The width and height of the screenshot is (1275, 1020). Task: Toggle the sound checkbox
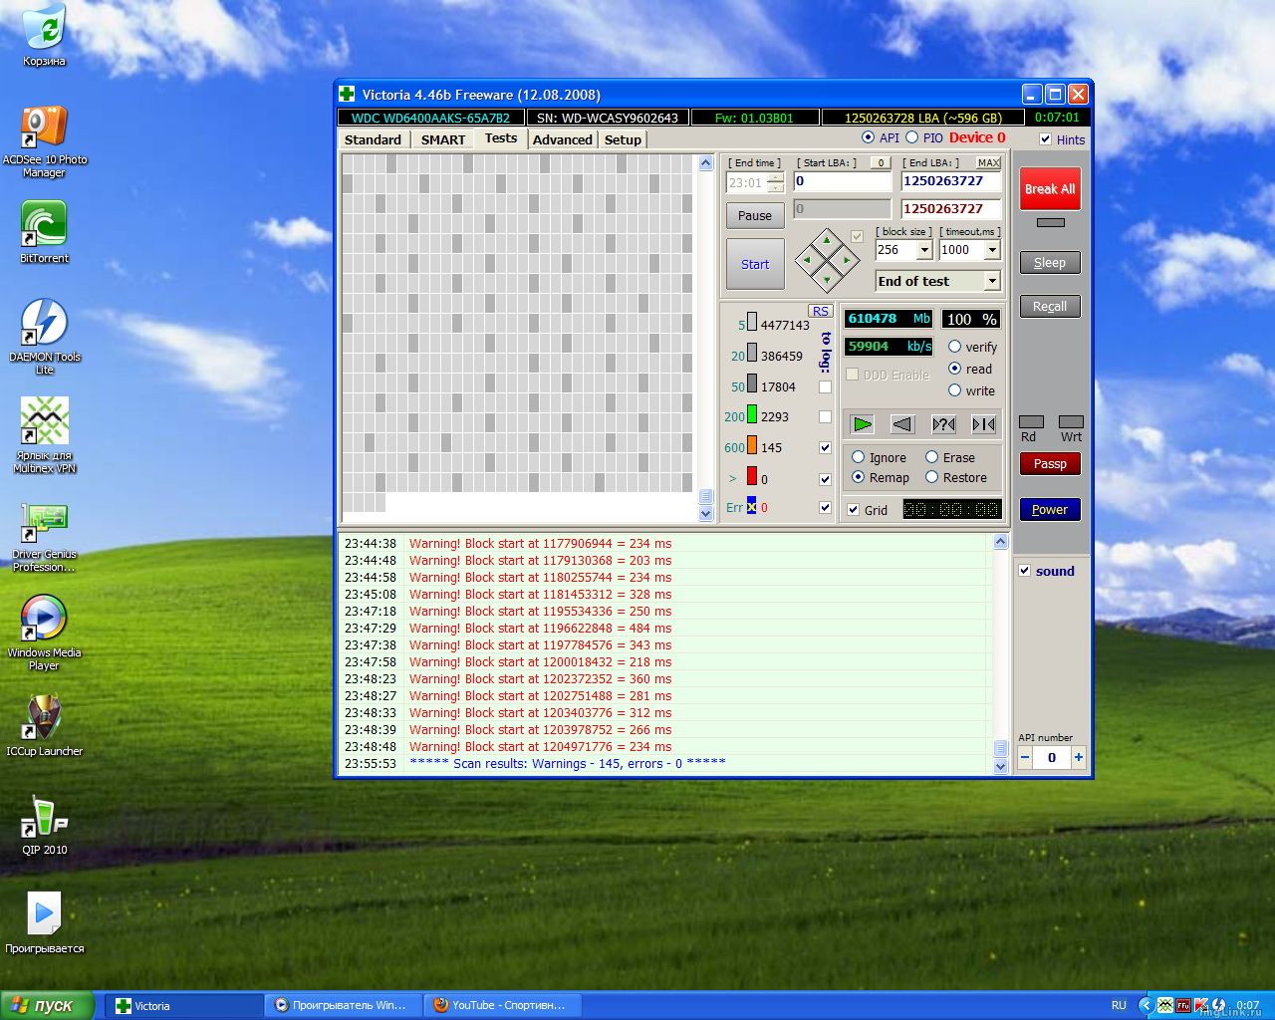click(1025, 571)
